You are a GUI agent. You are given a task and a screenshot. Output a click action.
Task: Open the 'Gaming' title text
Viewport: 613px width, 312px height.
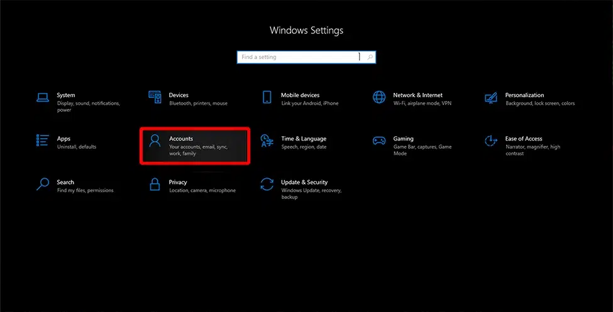(x=404, y=139)
